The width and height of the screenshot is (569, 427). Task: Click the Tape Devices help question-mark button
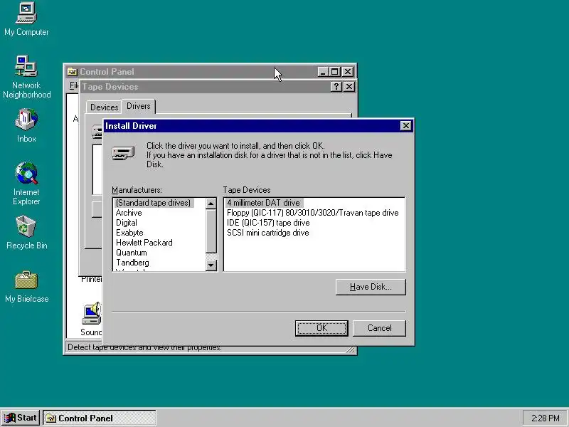336,86
